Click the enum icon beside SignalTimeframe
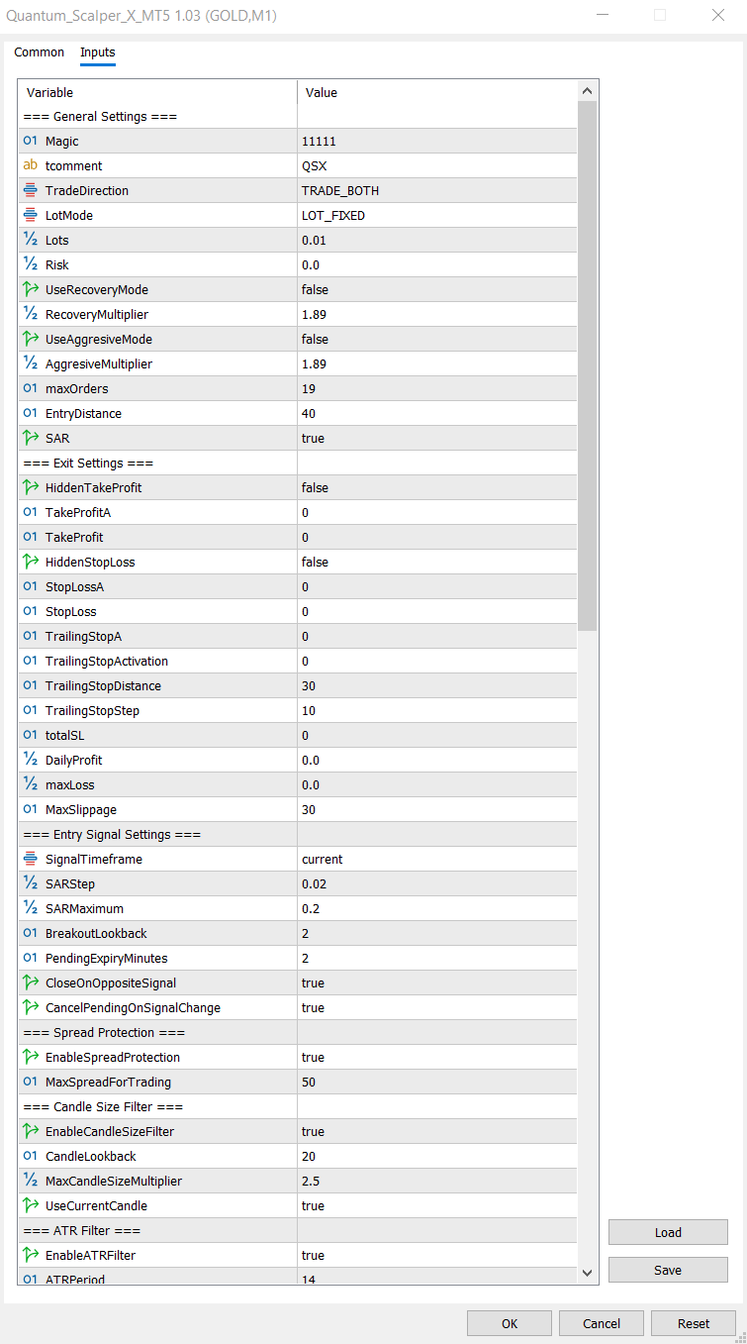The height and width of the screenshot is (1344, 747). (30, 860)
